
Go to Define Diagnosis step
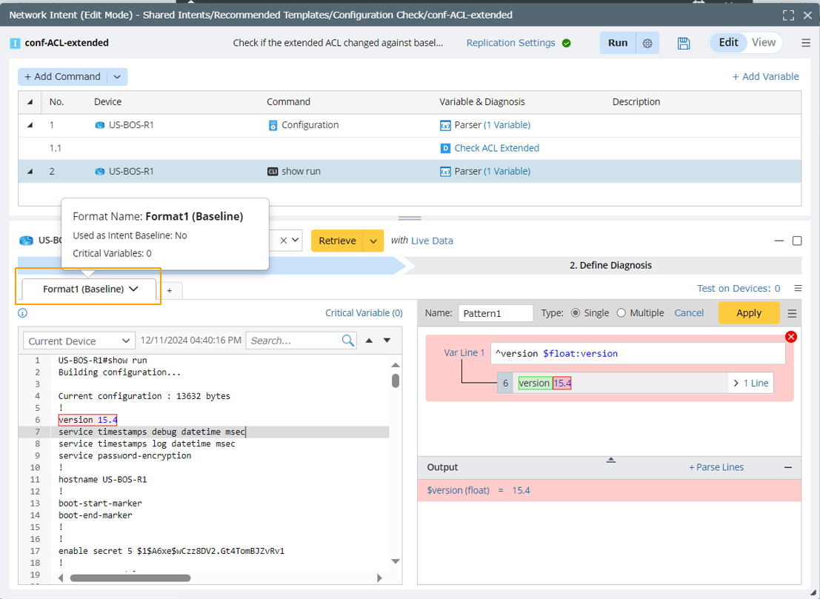pyautogui.click(x=610, y=265)
